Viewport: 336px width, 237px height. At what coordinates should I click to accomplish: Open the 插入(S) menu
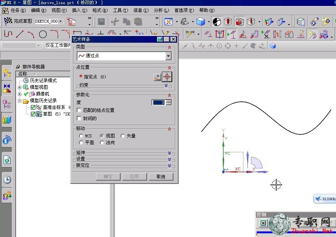click(80, 10)
